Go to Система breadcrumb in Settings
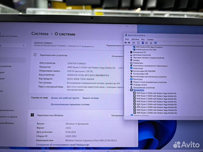Screen dimensions: 203x152 (40, 33)
